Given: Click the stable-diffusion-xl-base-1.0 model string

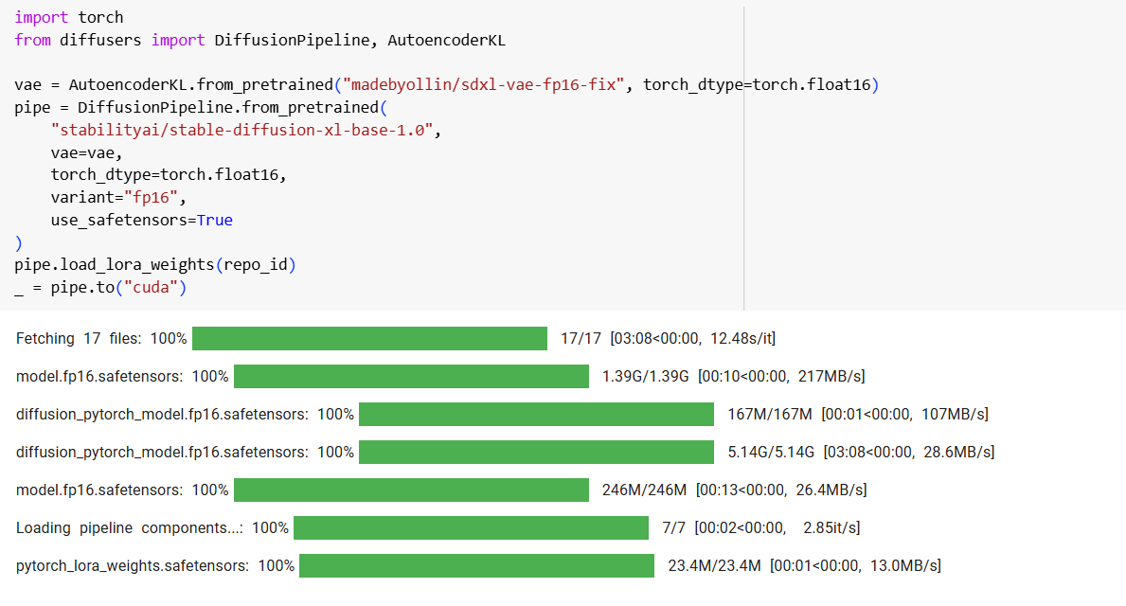Looking at the screenshot, I should point(246,130).
